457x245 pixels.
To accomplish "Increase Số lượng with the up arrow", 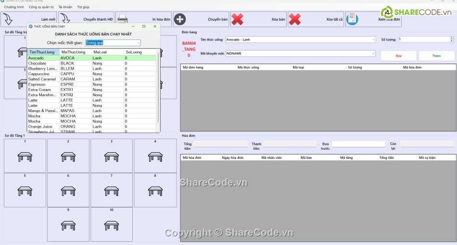I will pyautogui.click(x=451, y=38).
